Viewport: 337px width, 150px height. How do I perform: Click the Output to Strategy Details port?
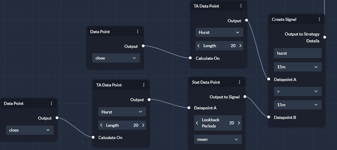click(x=325, y=37)
